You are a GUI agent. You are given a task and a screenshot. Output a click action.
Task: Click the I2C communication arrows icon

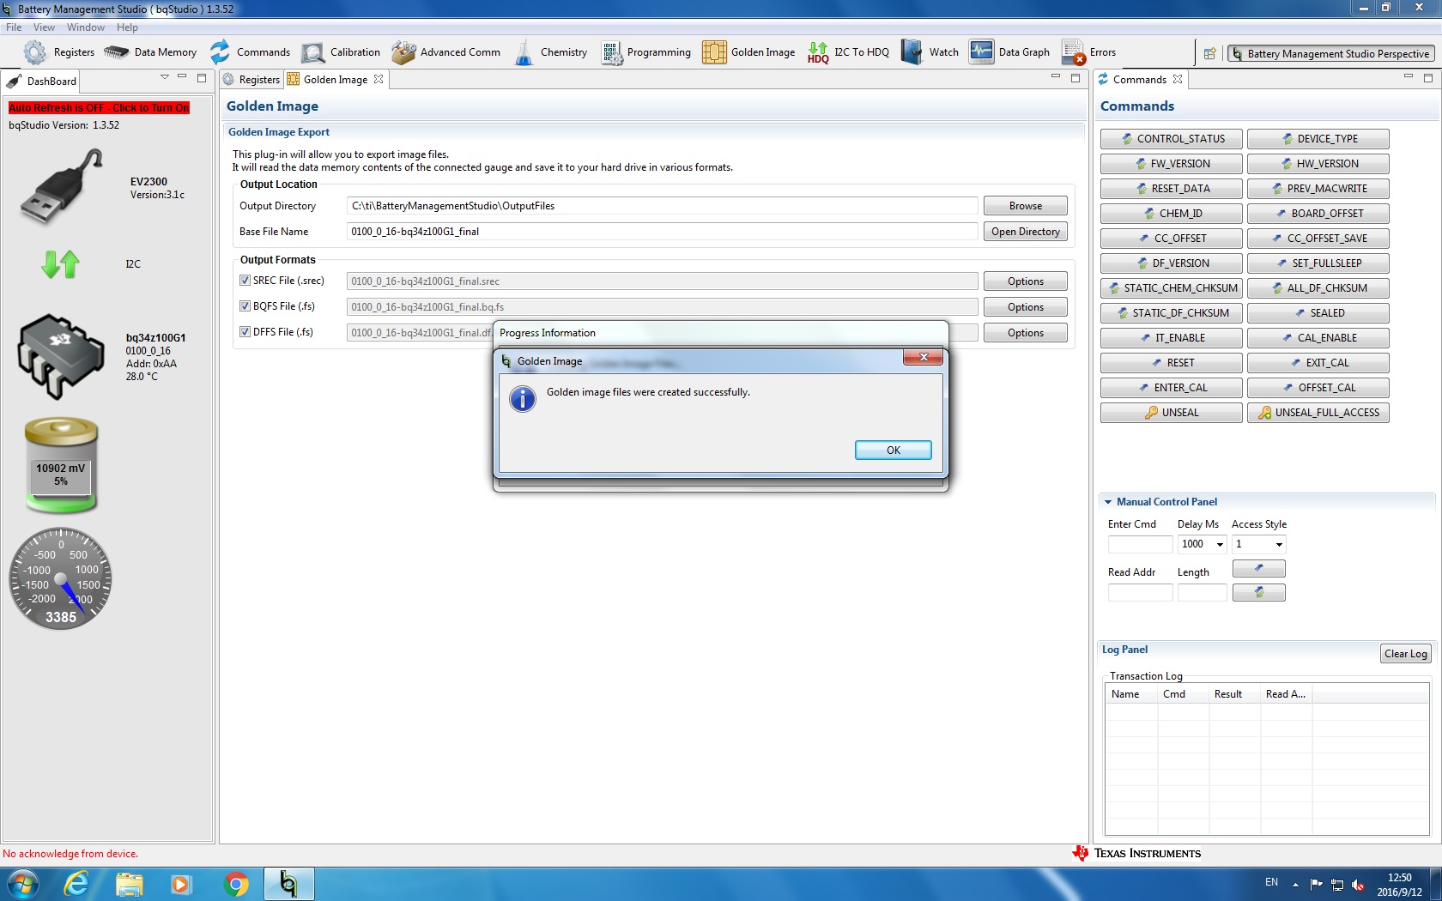click(60, 264)
